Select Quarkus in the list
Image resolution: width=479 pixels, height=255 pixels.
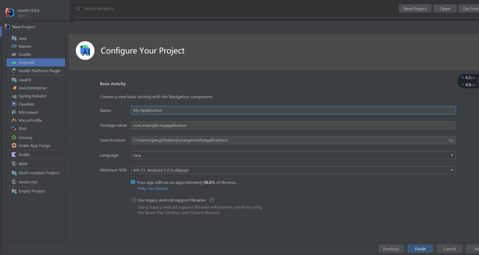click(36, 104)
